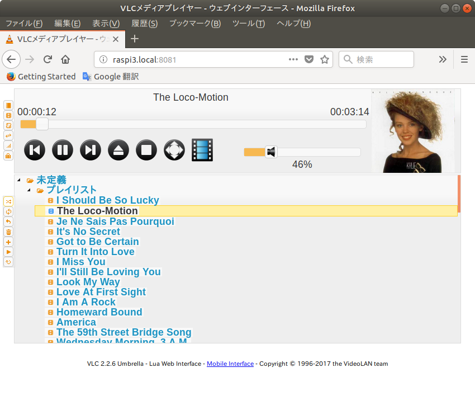The height and width of the screenshot is (405, 475).
Task: Select I'll Still Be Loving You track
Action: [x=108, y=272]
